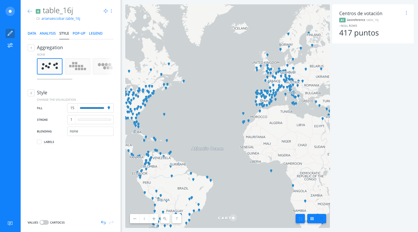This screenshot has width=418, height=232.
Task: Open the arianaescobar.table_16j dataset link
Action: [60, 19]
